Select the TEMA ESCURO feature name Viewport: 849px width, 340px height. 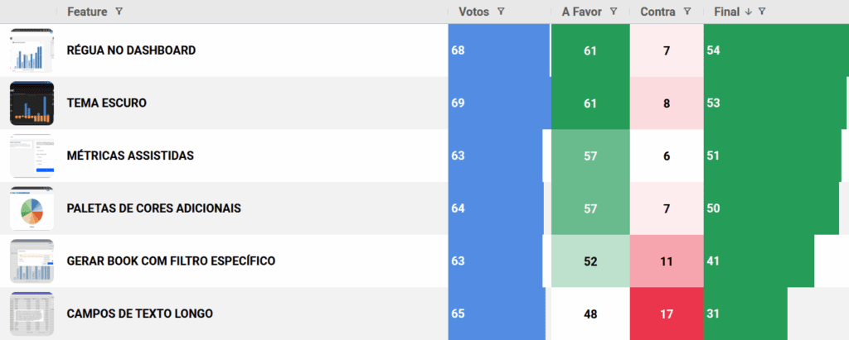pos(107,103)
